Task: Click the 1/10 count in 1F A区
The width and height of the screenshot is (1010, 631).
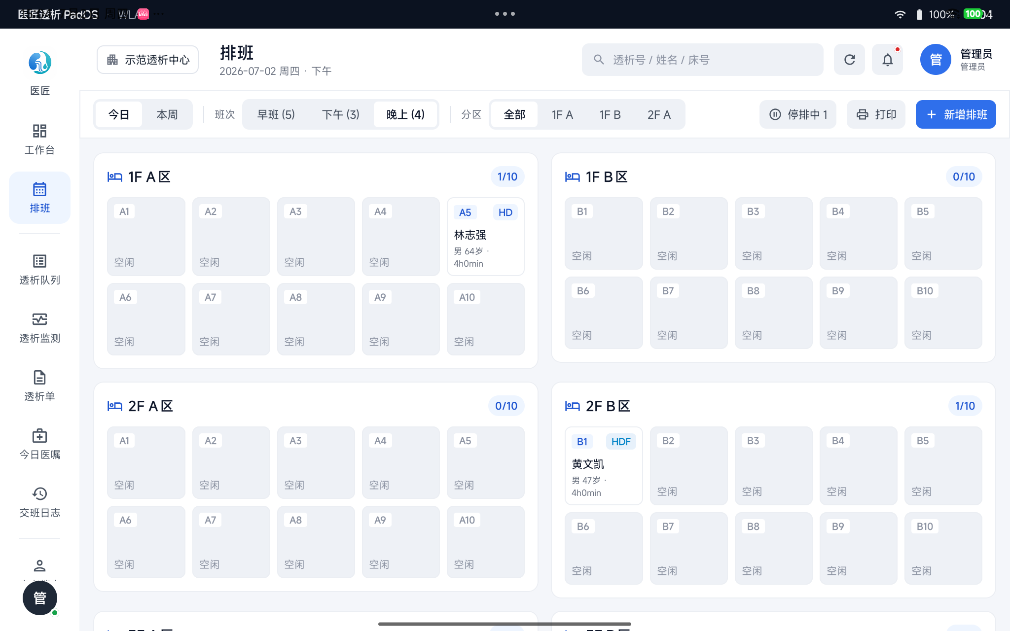Action: (507, 177)
